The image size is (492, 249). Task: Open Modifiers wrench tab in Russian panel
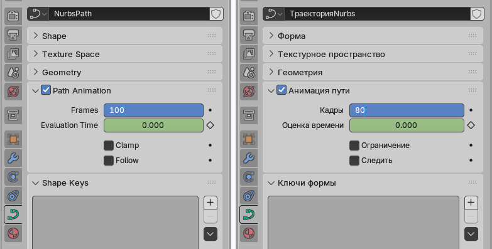pos(249,158)
